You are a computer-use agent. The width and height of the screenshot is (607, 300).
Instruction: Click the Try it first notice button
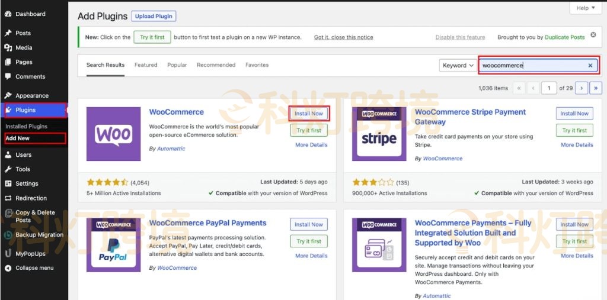(x=152, y=37)
